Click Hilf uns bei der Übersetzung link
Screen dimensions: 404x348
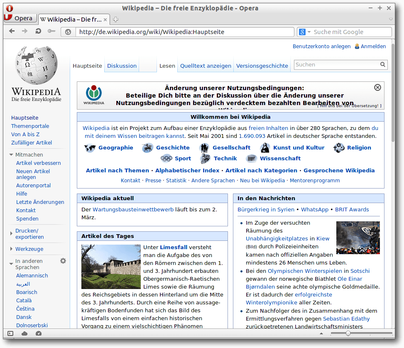pyautogui.click(x=349, y=106)
